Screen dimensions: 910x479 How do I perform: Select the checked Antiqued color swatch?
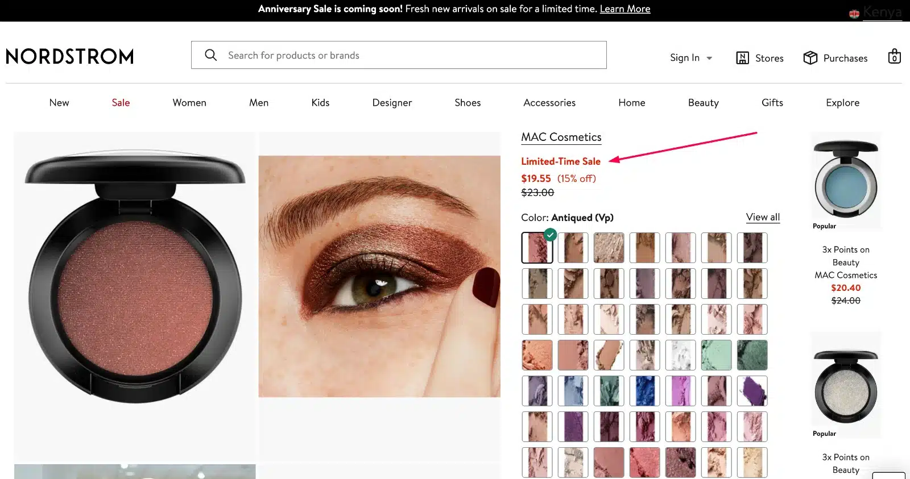point(537,248)
